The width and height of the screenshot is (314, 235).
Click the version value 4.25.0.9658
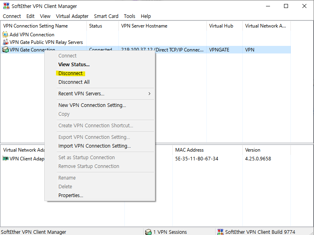point(258,159)
